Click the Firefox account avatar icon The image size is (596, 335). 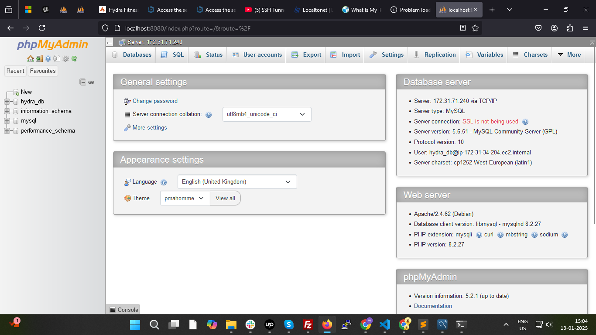(x=554, y=28)
